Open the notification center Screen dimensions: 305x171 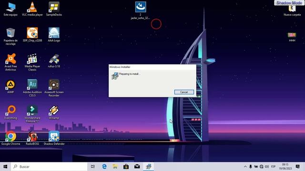pyautogui.click(x=297, y=167)
